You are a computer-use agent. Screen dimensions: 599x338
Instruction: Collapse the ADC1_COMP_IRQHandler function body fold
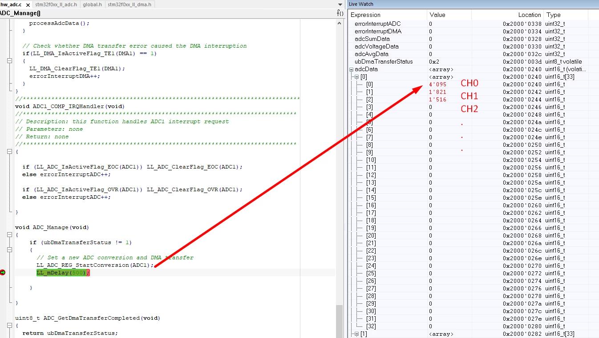10,152
